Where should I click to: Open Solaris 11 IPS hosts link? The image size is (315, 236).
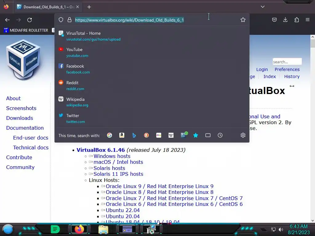pyautogui.click(x=118, y=174)
